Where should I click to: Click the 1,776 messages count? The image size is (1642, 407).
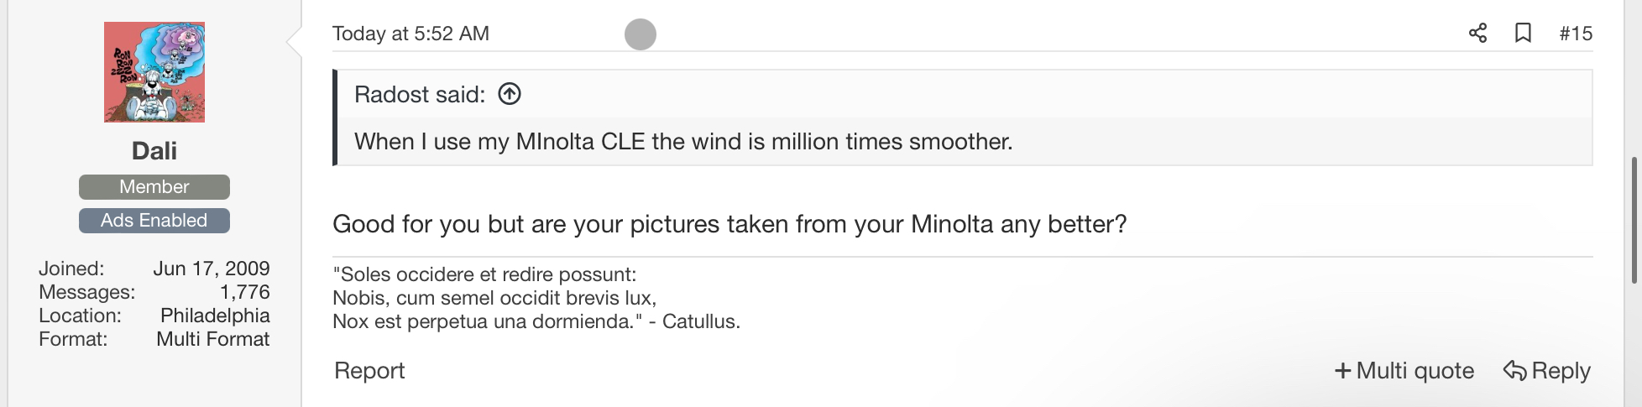[244, 292]
